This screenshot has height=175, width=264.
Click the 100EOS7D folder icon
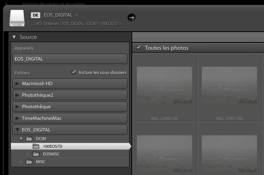(x=36, y=146)
